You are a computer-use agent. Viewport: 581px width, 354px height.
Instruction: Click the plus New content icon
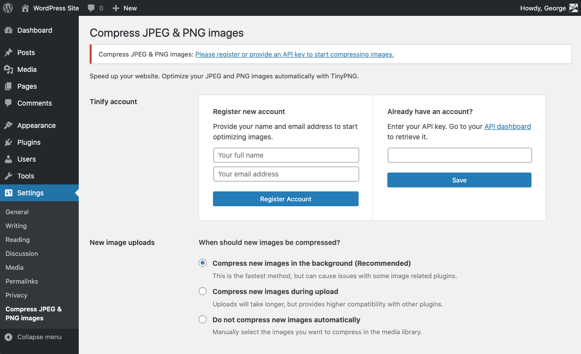click(116, 8)
